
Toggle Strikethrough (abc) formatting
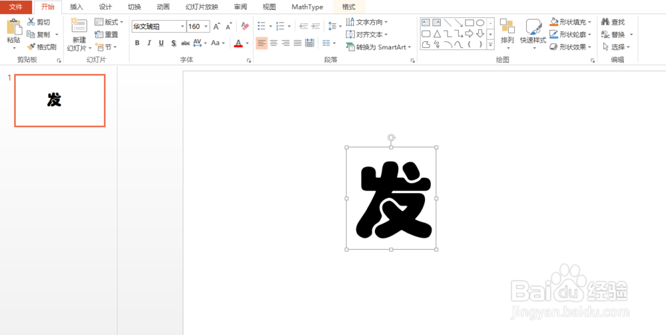point(186,43)
